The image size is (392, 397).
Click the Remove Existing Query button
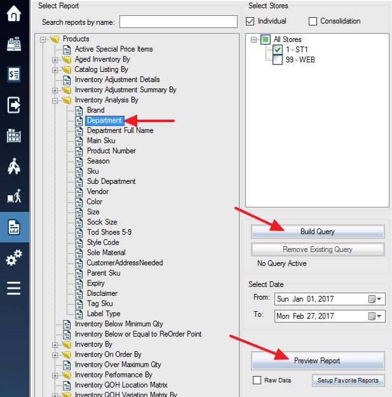point(318,249)
